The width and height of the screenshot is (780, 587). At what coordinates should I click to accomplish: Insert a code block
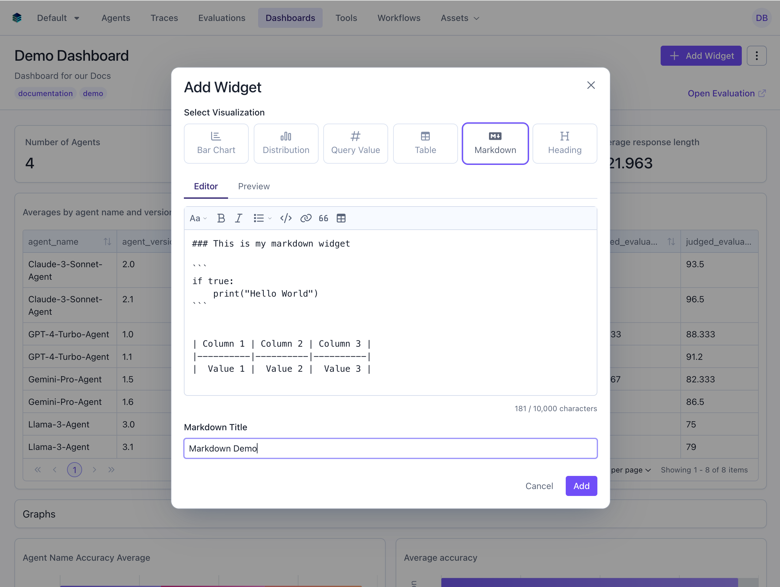286,218
